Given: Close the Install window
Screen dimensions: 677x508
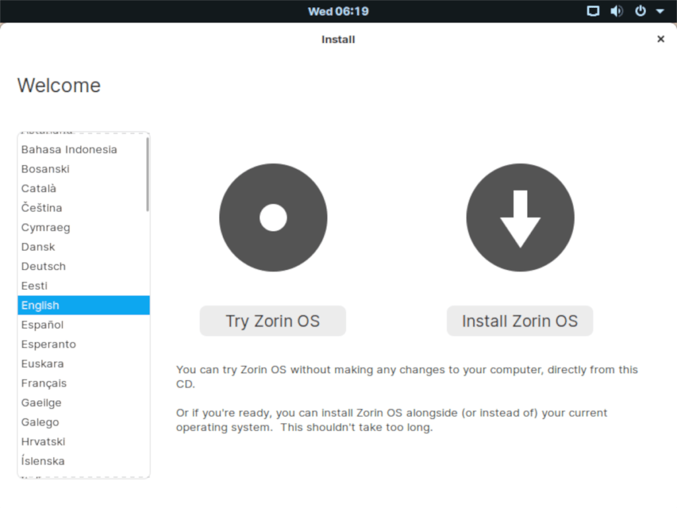Looking at the screenshot, I should 660,39.
